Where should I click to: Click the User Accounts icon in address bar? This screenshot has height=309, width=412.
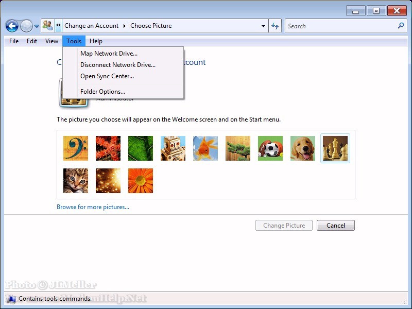(x=48, y=25)
